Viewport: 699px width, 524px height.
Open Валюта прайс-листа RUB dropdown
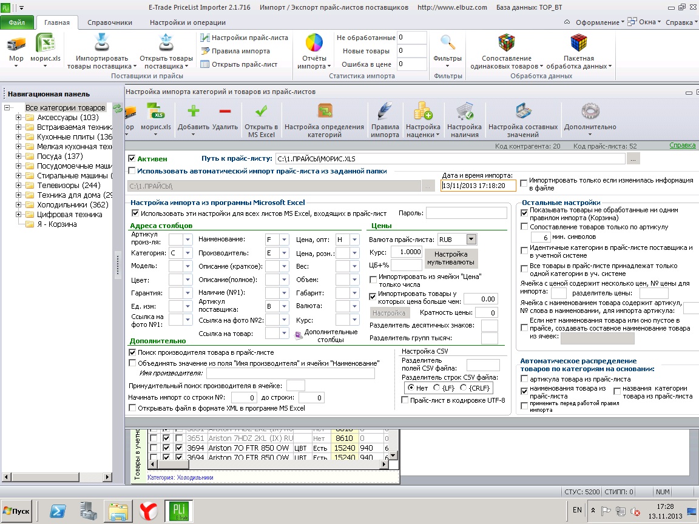coord(471,240)
